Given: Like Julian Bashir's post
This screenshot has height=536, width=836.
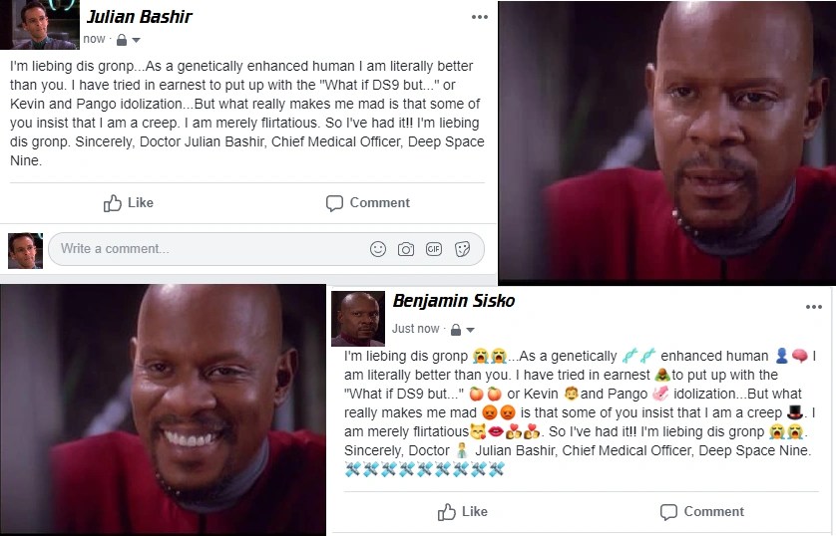Looking at the screenshot, I should point(128,203).
